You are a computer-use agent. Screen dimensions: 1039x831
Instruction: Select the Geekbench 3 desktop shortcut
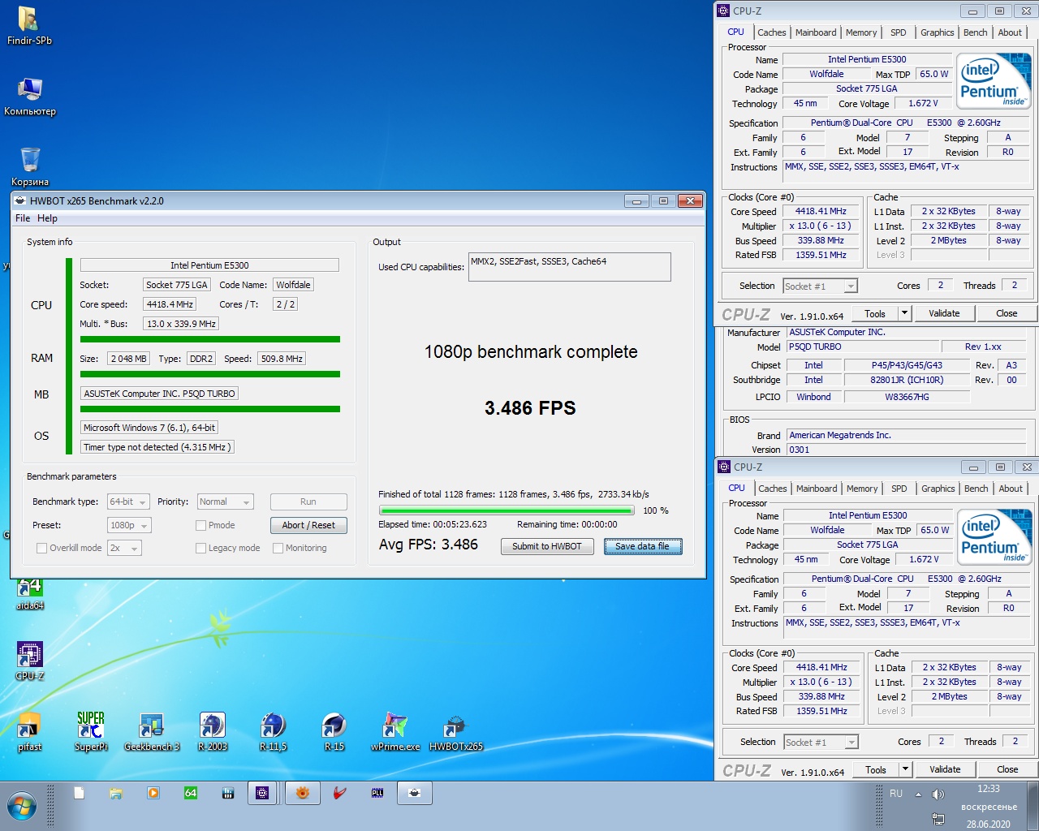(152, 731)
